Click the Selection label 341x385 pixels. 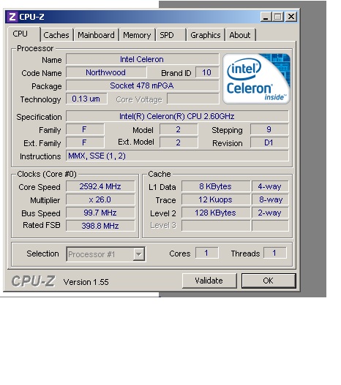pyautogui.click(x=42, y=254)
